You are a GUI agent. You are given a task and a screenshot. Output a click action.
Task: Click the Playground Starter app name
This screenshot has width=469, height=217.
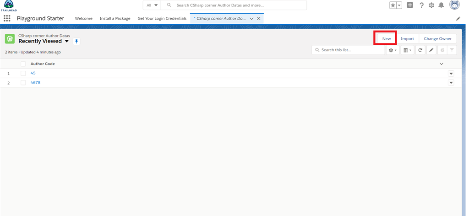40,19
